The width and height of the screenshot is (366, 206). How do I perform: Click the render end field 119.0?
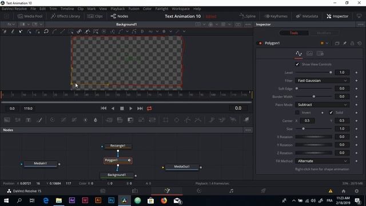pos(28,109)
